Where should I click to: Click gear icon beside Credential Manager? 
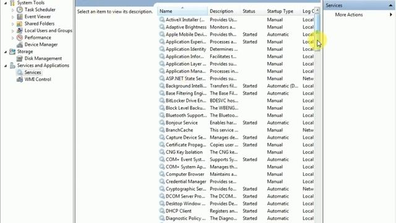click(162, 181)
